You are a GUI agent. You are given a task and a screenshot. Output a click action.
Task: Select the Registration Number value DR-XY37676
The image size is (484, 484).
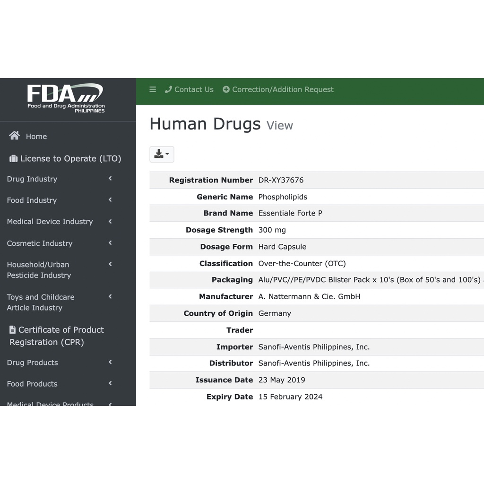tap(281, 180)
